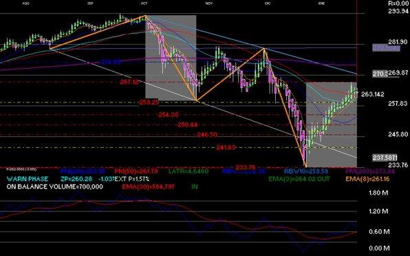This screenshot has width=410, height=256.
Task: Click the purple 280.5042 price tag
Action: (x=386, y=48)
